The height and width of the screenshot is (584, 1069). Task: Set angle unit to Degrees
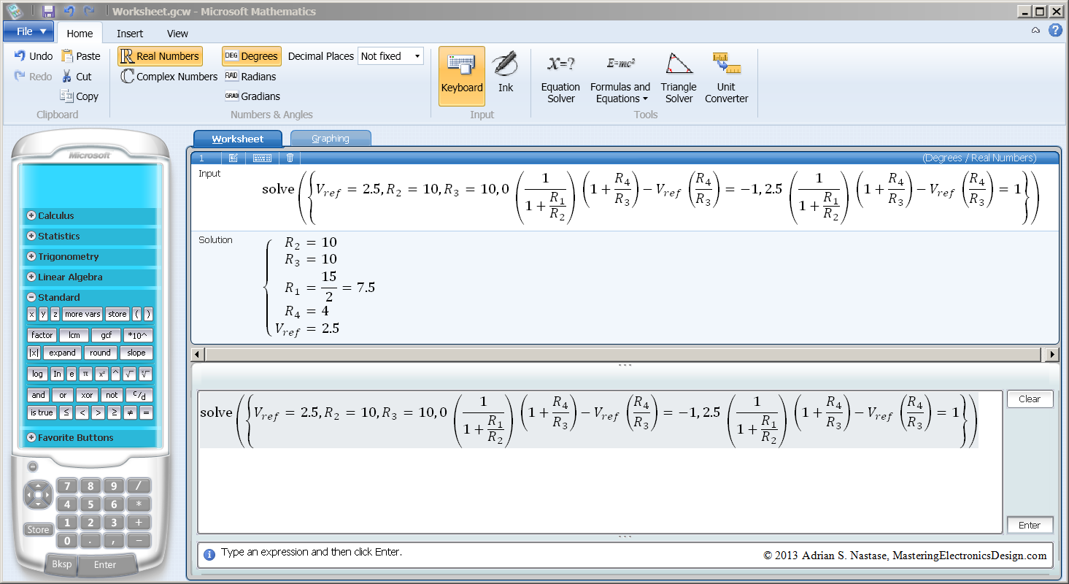251,56
